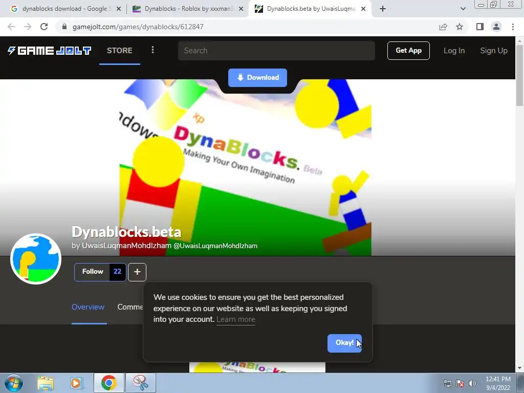The width and height of the screenshot is (524, 393).
Task: Close the dynablocks download Google tab
Action: click(x=119, y=9)
